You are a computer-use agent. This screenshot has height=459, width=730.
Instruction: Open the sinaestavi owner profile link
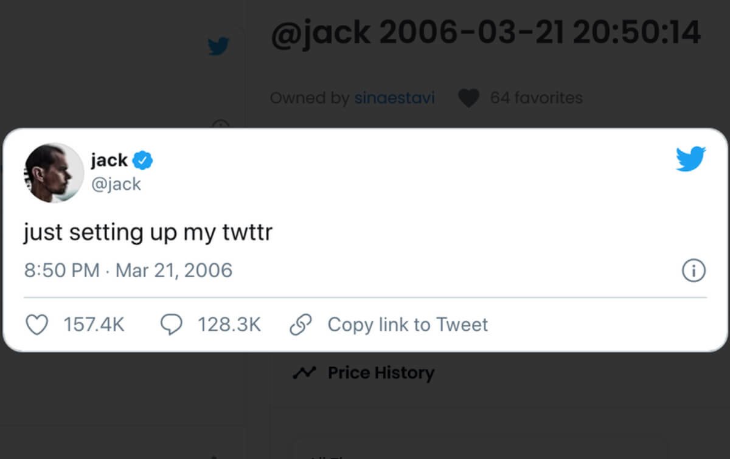click(x=394, y=98)
